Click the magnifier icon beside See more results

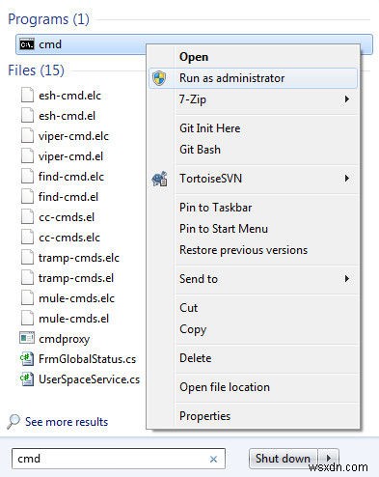(x=14, y=422)
